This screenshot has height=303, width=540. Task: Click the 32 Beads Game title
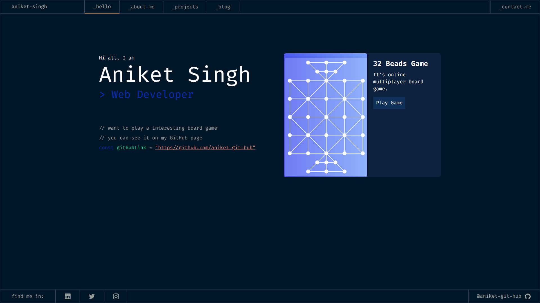(x=400, y=64)
